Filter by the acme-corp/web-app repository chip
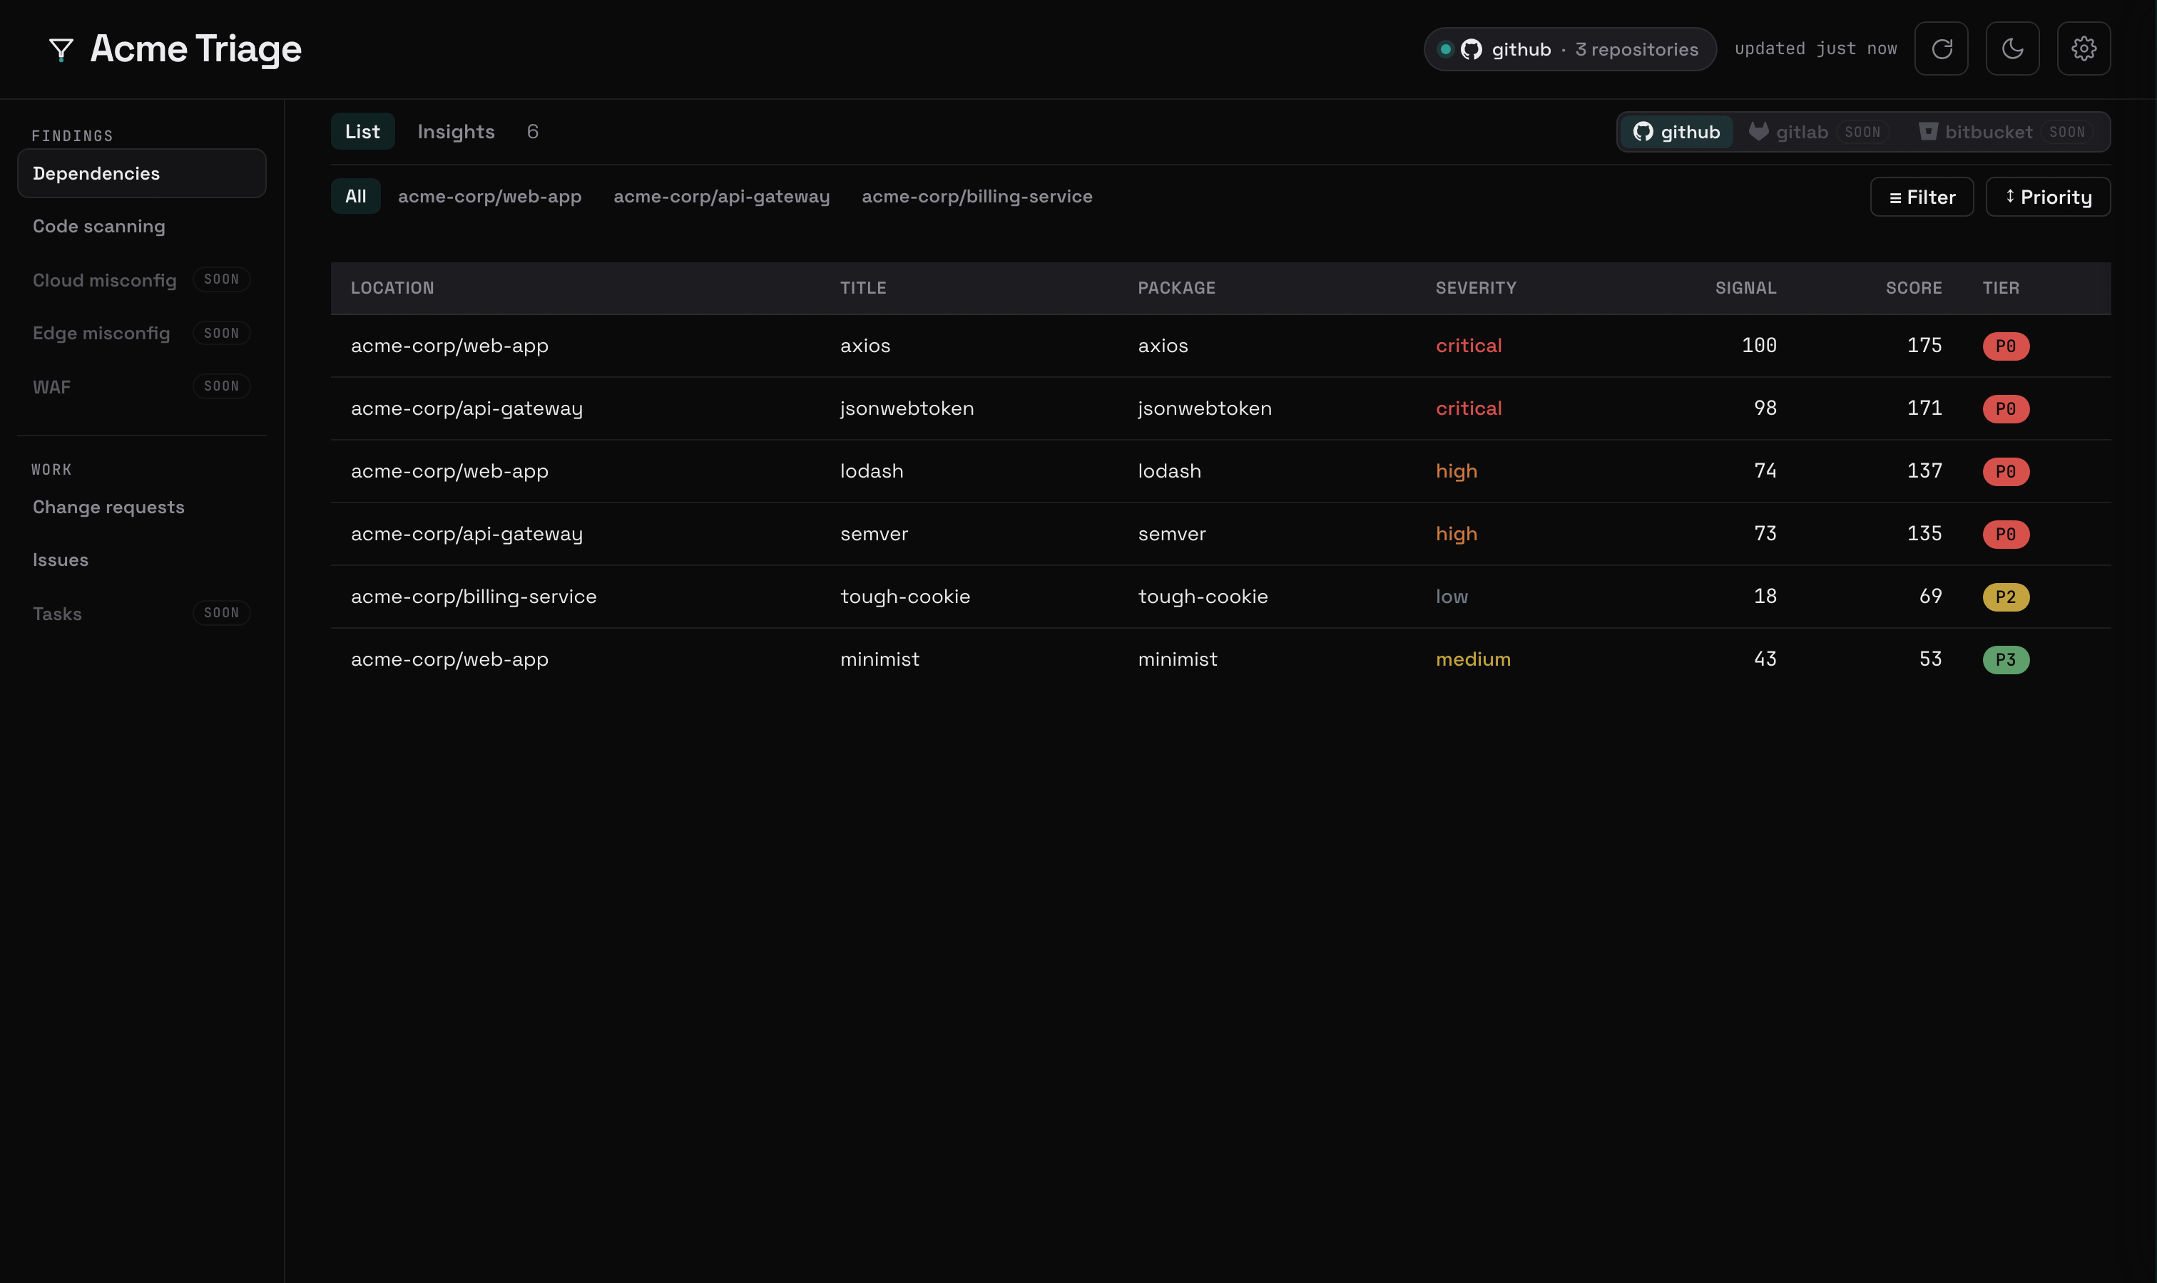This screenshot has width=2157, height=1283. coord(490,196)
